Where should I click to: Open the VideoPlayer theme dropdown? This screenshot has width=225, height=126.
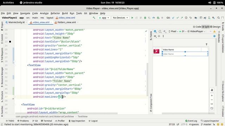(196, 31)
